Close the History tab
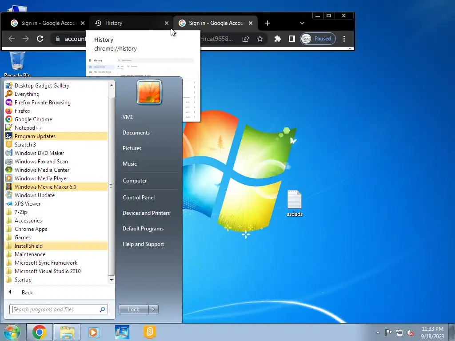 click(x=167, y=23)
